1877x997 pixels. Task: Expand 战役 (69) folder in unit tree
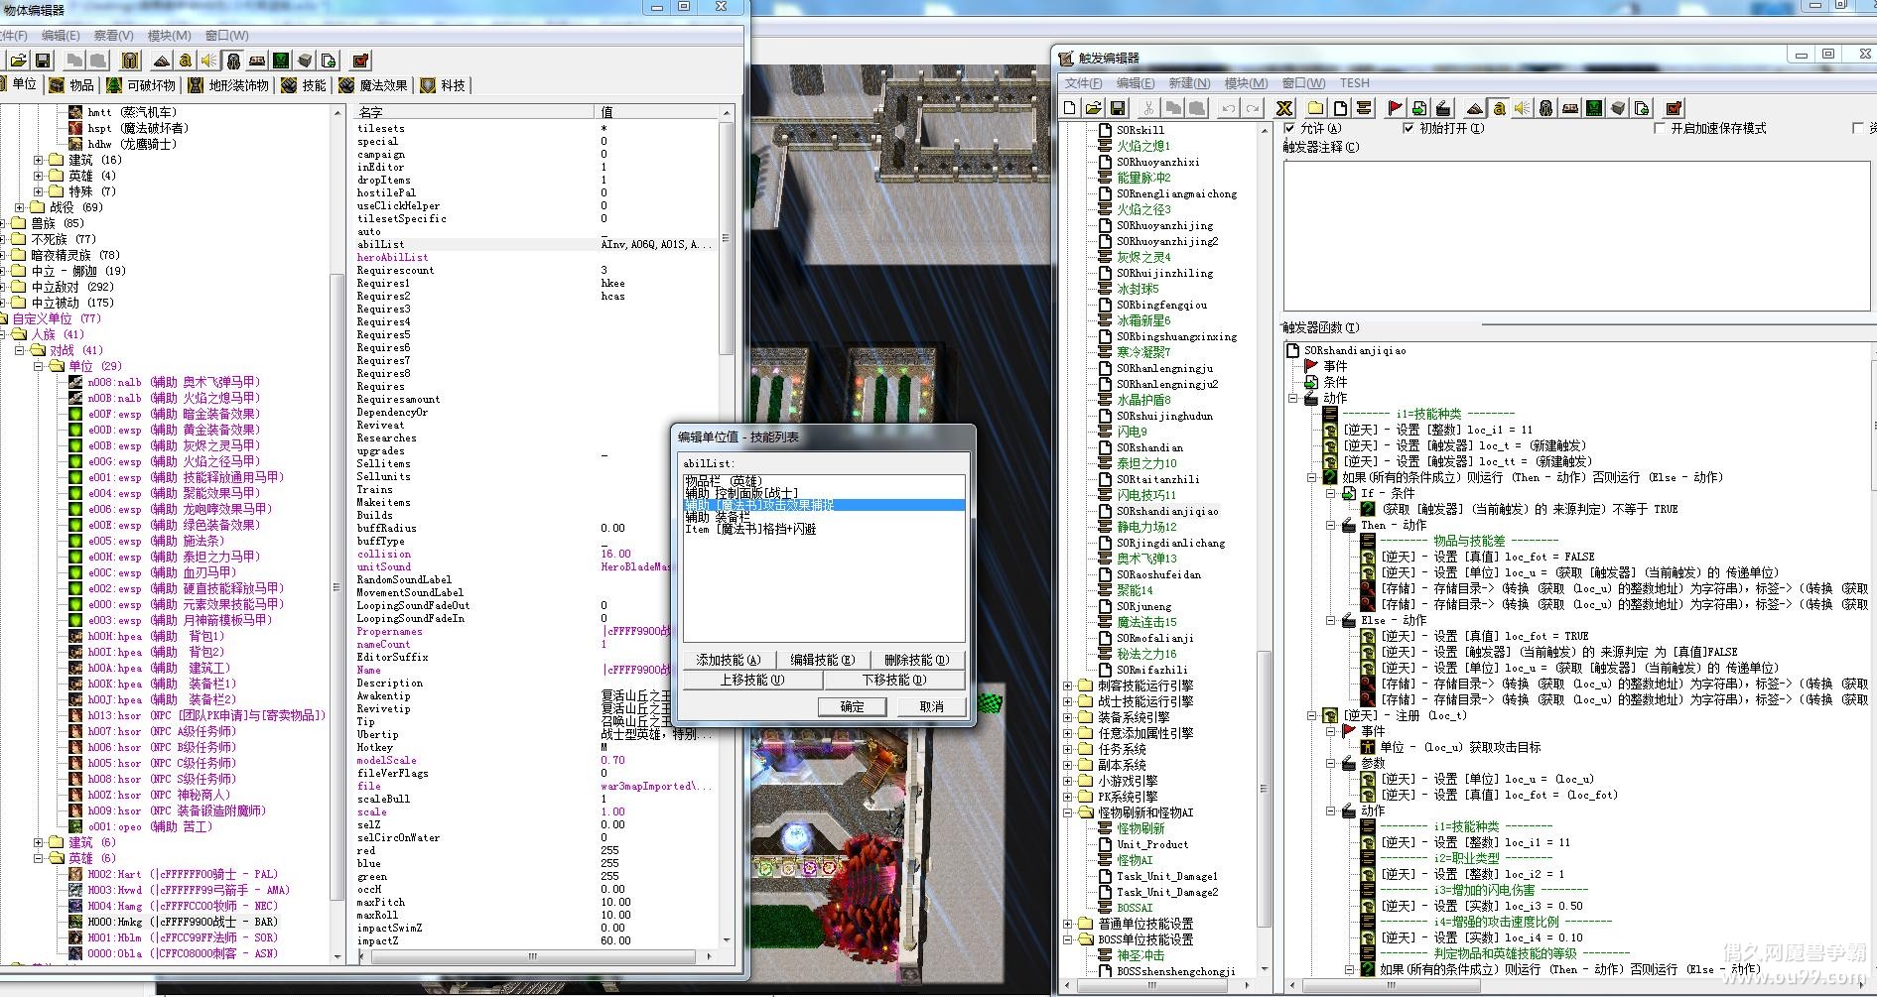[x=20, y=207]
